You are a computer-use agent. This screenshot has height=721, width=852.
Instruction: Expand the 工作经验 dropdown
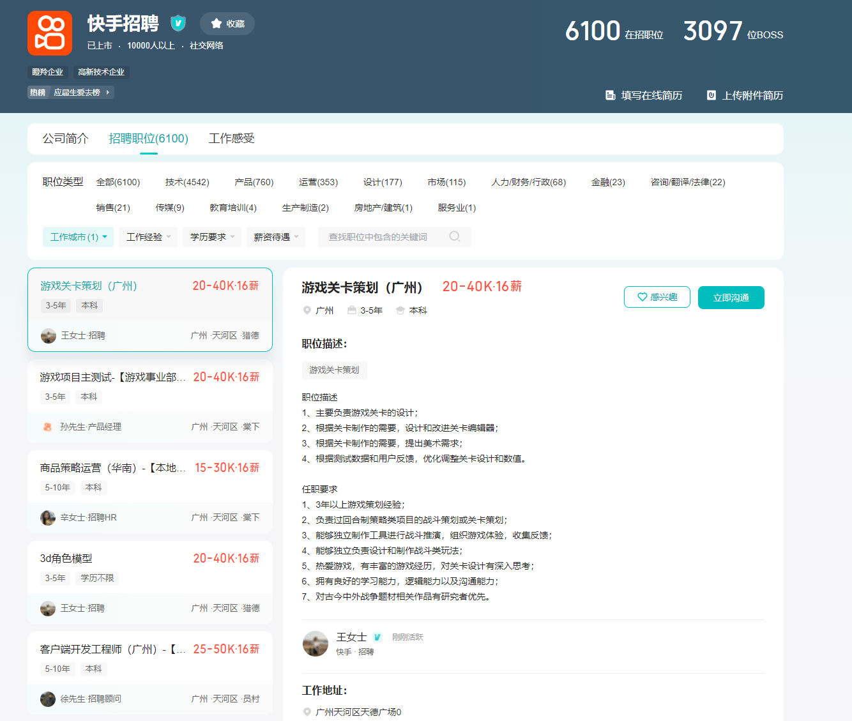pyautogui.click(x=148, y=237)
